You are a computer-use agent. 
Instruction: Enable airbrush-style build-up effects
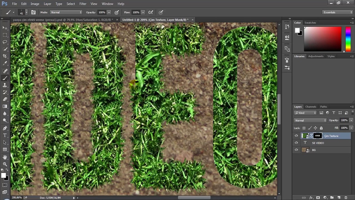click(151, 12)
